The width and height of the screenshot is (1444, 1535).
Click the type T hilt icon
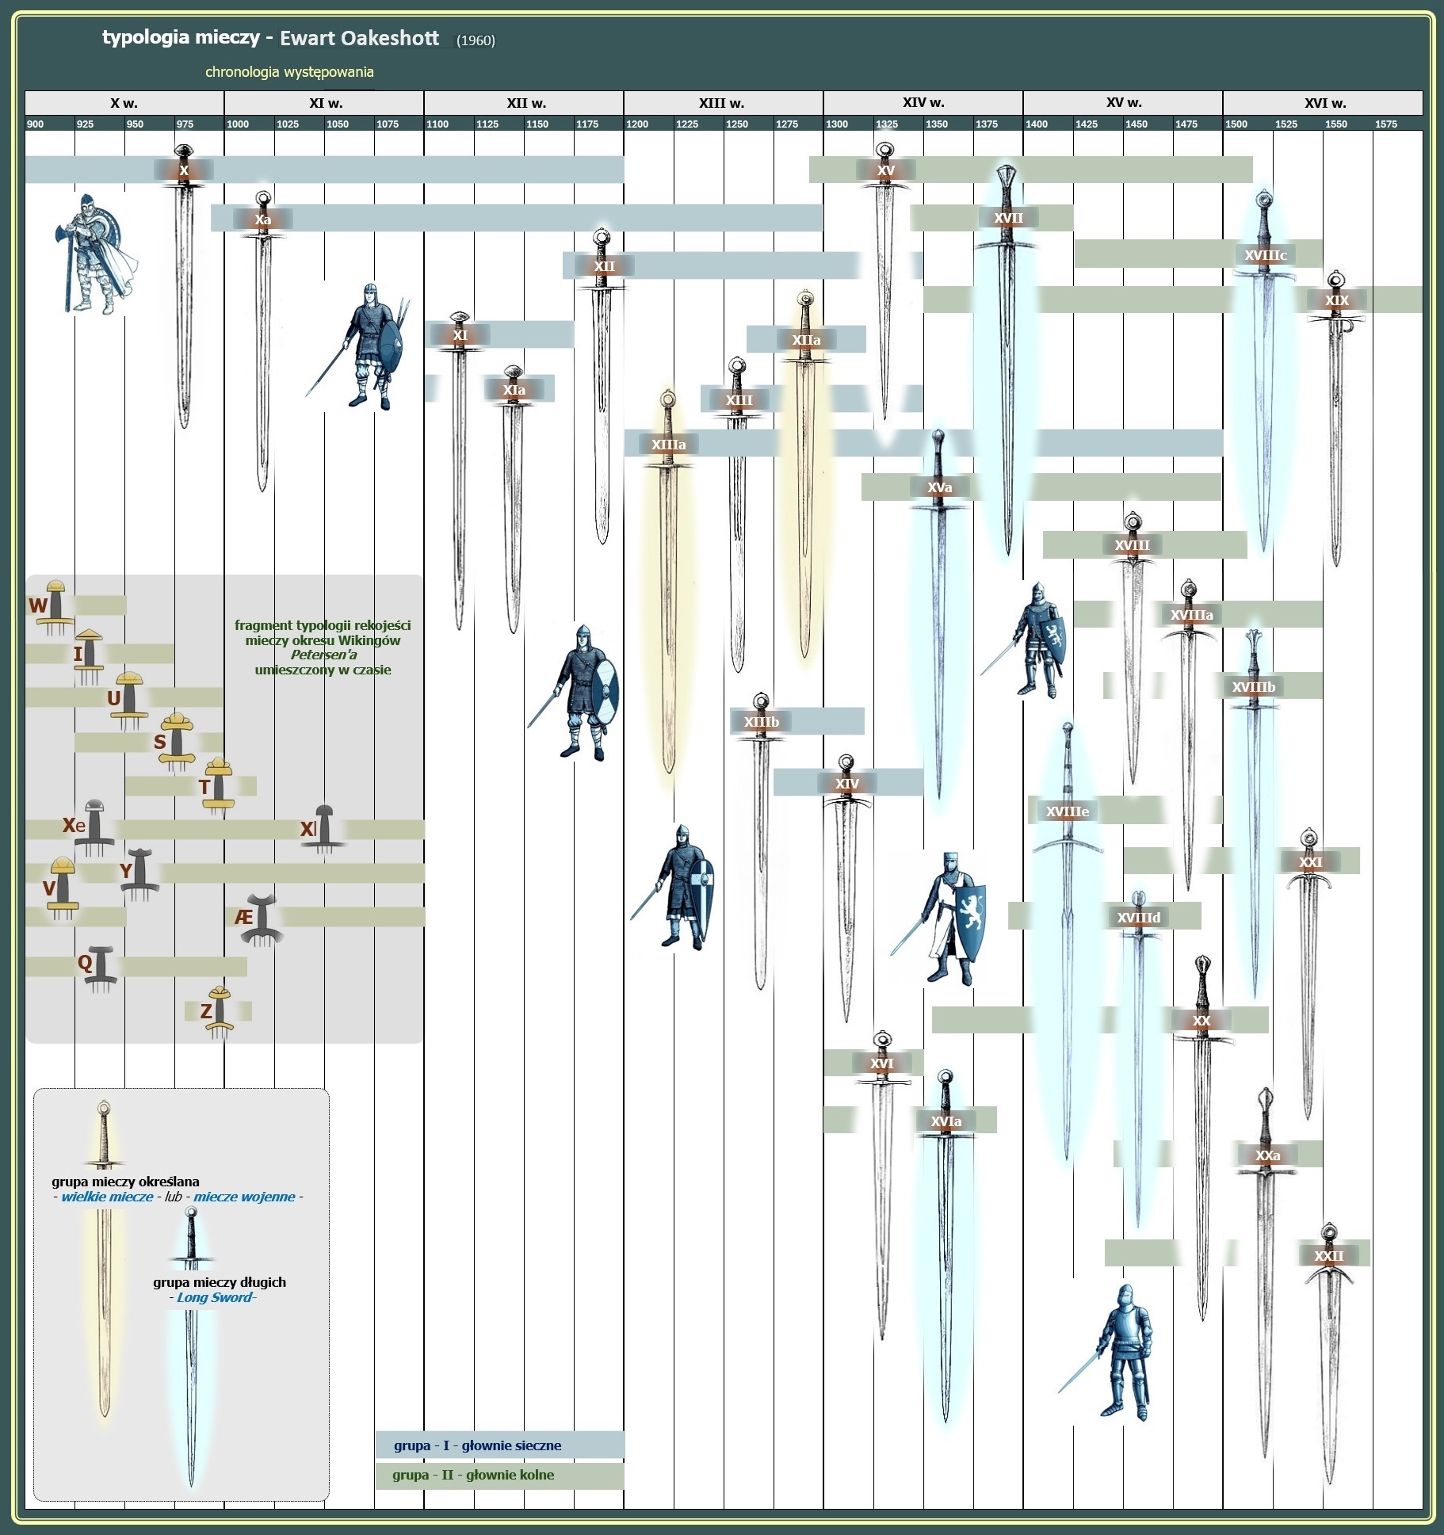coord(219,786)
